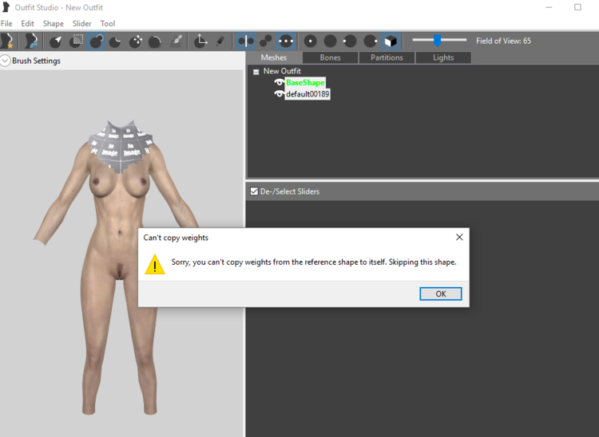This screenshot has width=599, height=437.
Task: Switch to the Deflate brush tool
Action: [x=116, y=41]
